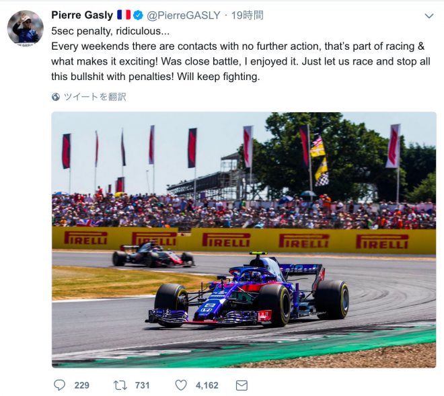This screenshot has width=444, height=396.
Task: Open the "ツイートを翻訳" translate link
Action: pos(95,97)
